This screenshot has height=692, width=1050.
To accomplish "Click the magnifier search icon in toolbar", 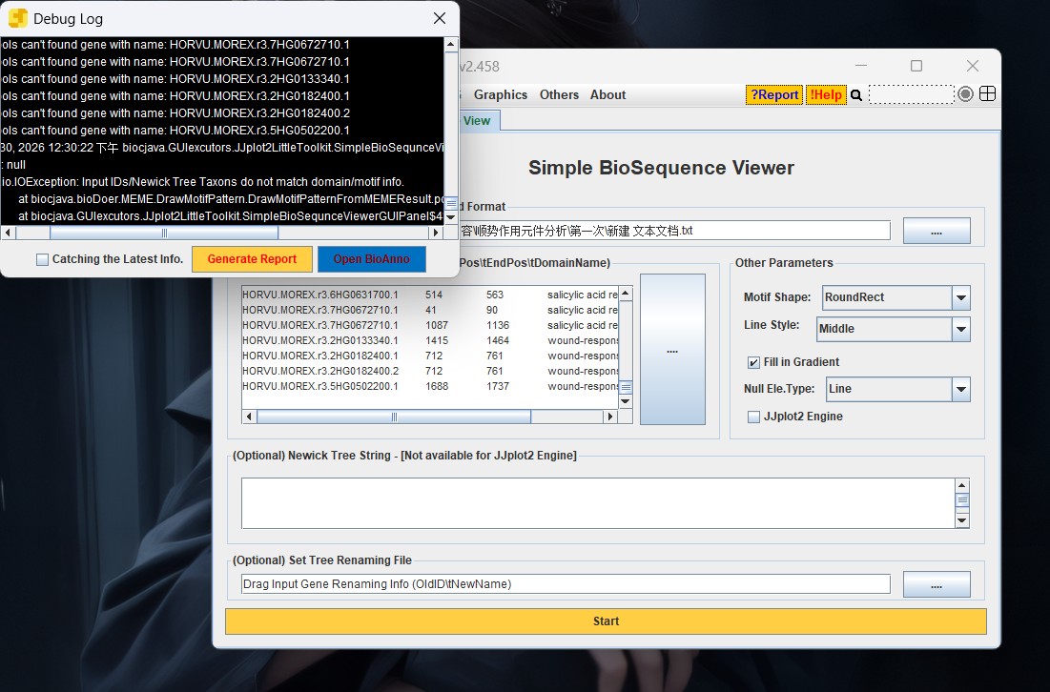I will click(x=856, y=95).
